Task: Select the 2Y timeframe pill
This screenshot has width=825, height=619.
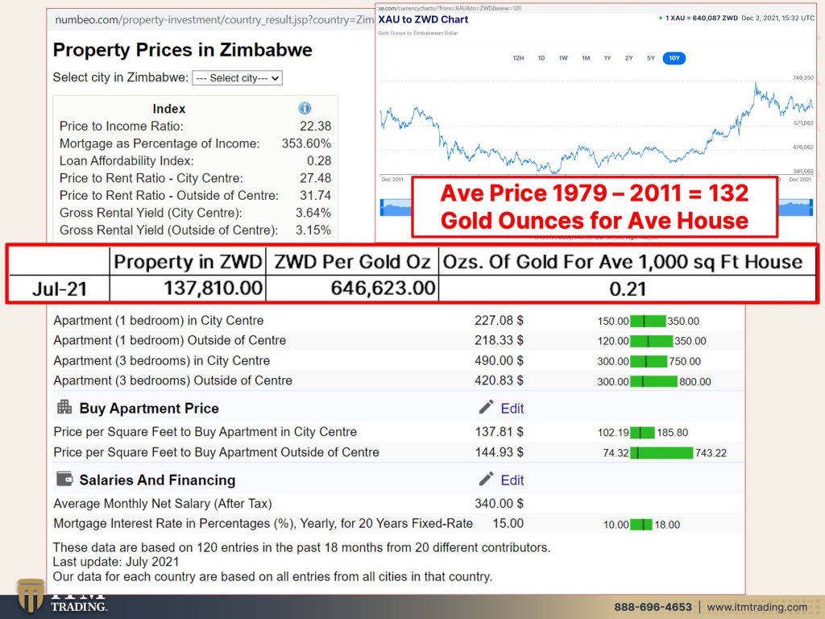Action: coord(629,58)
